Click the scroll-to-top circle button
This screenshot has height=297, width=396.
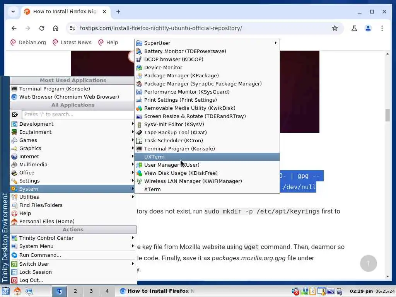[368, 263]
